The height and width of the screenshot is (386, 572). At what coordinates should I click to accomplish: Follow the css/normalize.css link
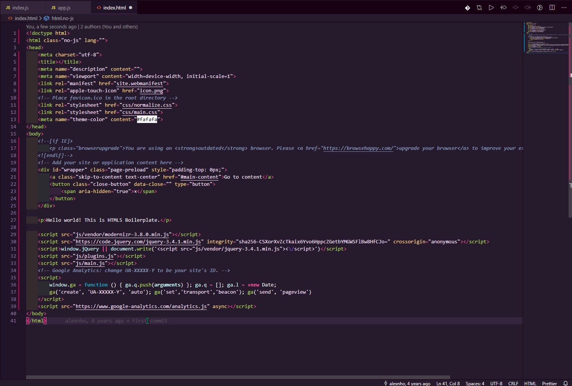click(147, 105)
